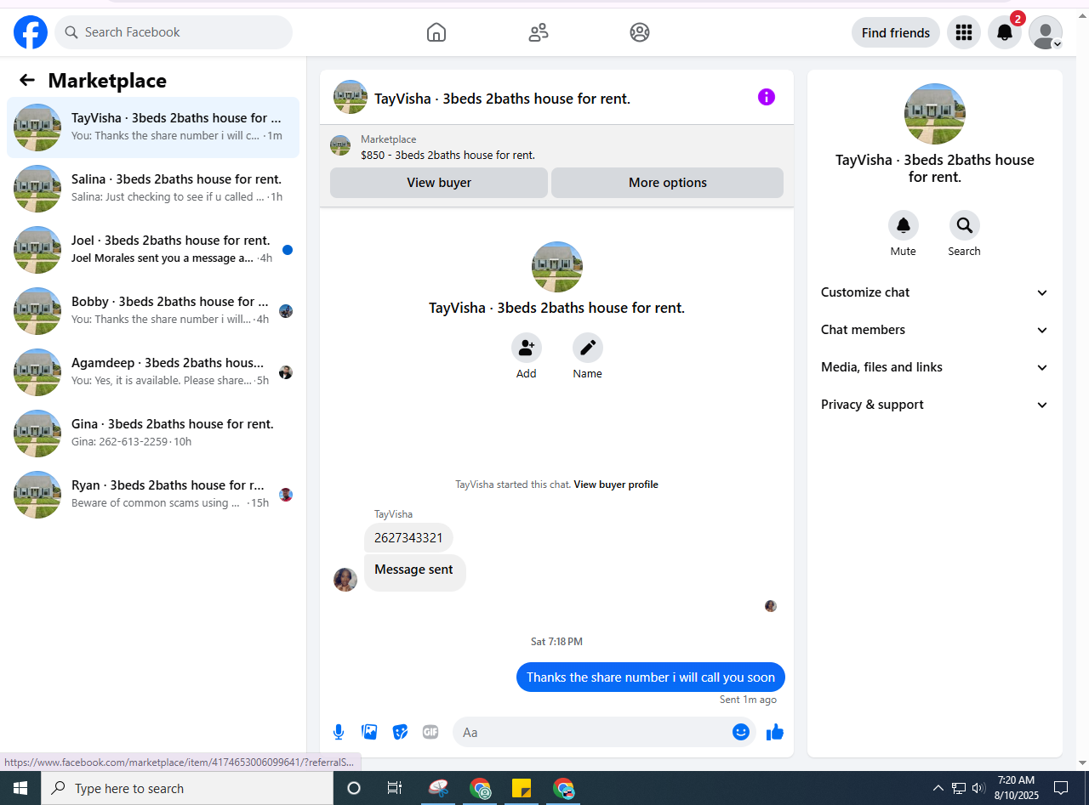Open the Menu grid icon
The height and width of the screenshot is (805, 1089).
click(x=964, y=32)
